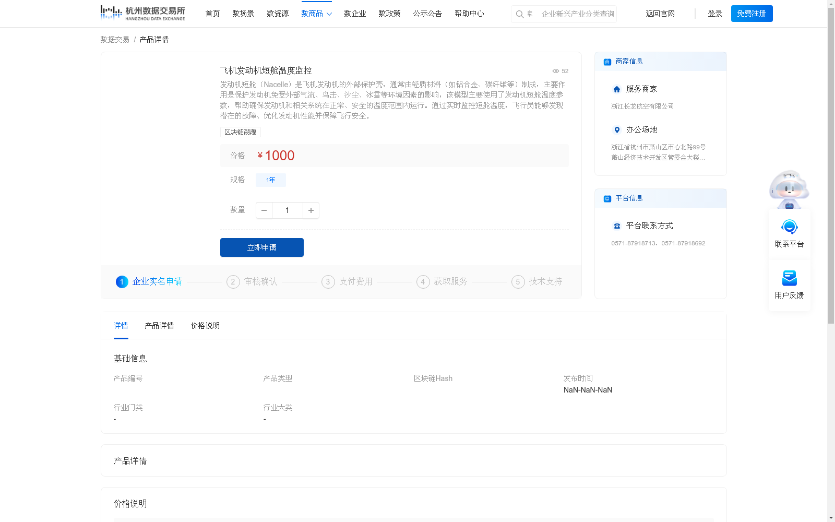Click the product title 飞机发动机短舱温度监控
This screenshot has height=522, width=835.
[x=266, y=70]
